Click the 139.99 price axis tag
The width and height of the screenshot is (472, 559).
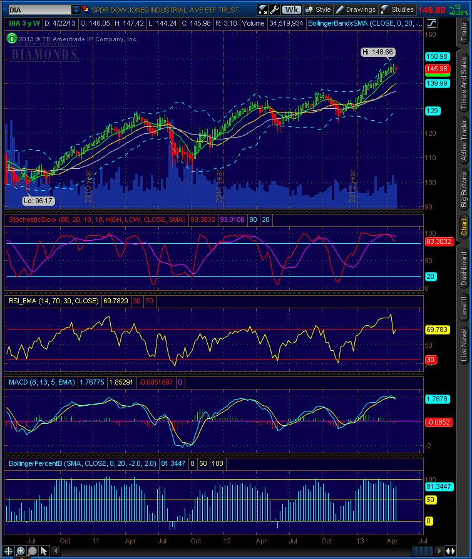pos(438,83)
